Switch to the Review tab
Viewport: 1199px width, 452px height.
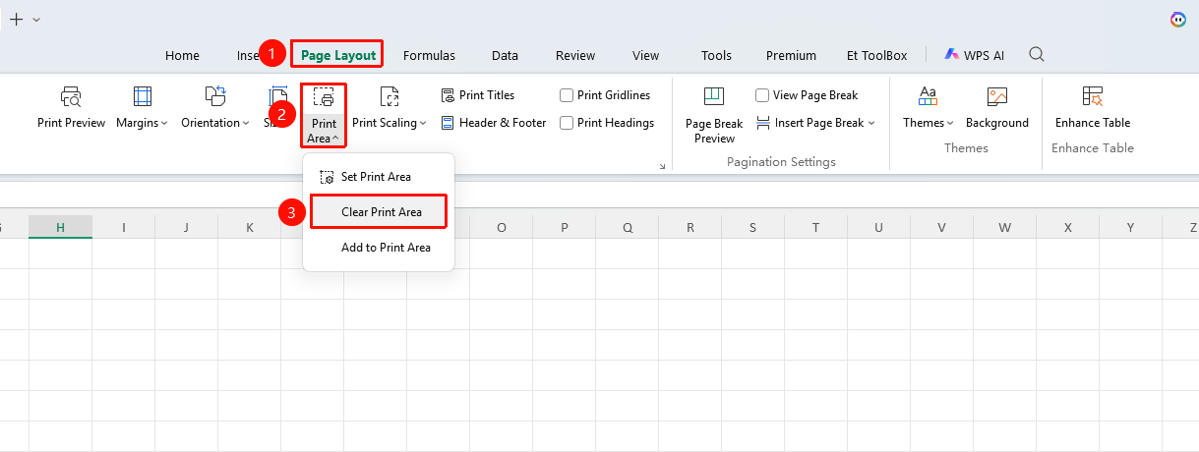coord(575,55)
